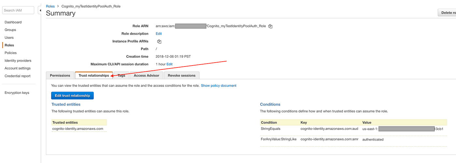
Task: Copy the Role ARN to clipboard
Action: click(270, 26)
